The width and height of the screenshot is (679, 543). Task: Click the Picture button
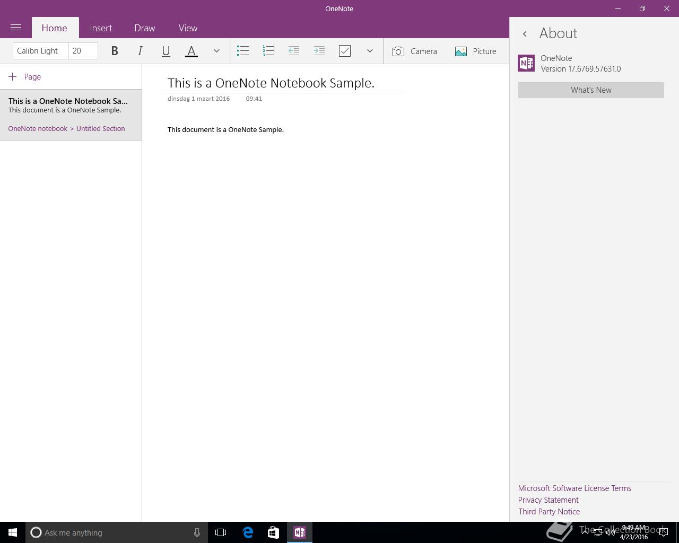pos(476,51)
